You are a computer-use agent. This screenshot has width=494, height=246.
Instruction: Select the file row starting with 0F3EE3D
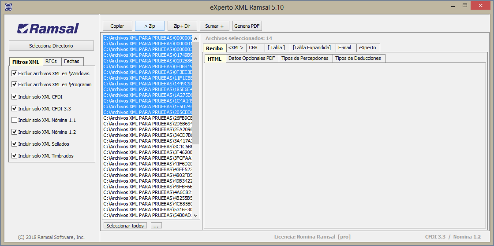click(147, 72)
